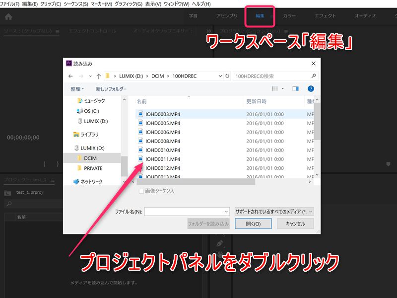
Task: Click the up-folder arrow in dialog
Action: (99, 76)
